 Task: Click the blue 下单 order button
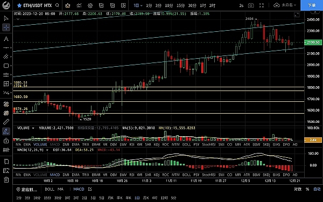point(312,5)
